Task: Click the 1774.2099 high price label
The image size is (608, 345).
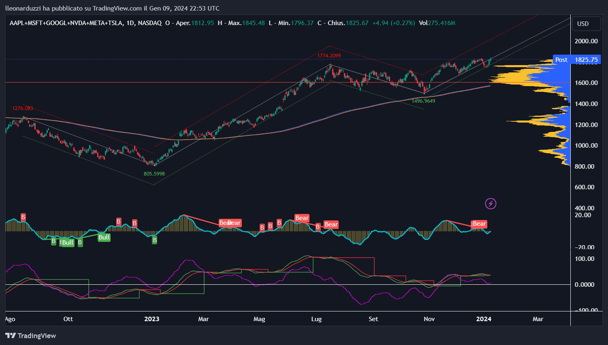Action: pos(329,56)
